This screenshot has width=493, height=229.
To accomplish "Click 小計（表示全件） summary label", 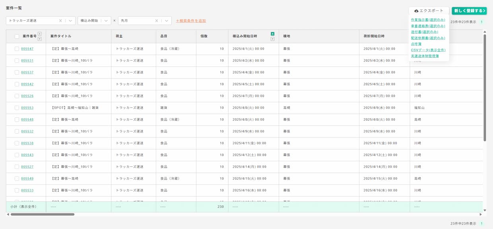I will tap(23, 207).
